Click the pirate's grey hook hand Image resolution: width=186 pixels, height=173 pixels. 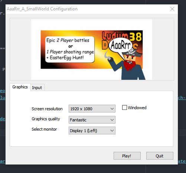(x=107, y=55)
